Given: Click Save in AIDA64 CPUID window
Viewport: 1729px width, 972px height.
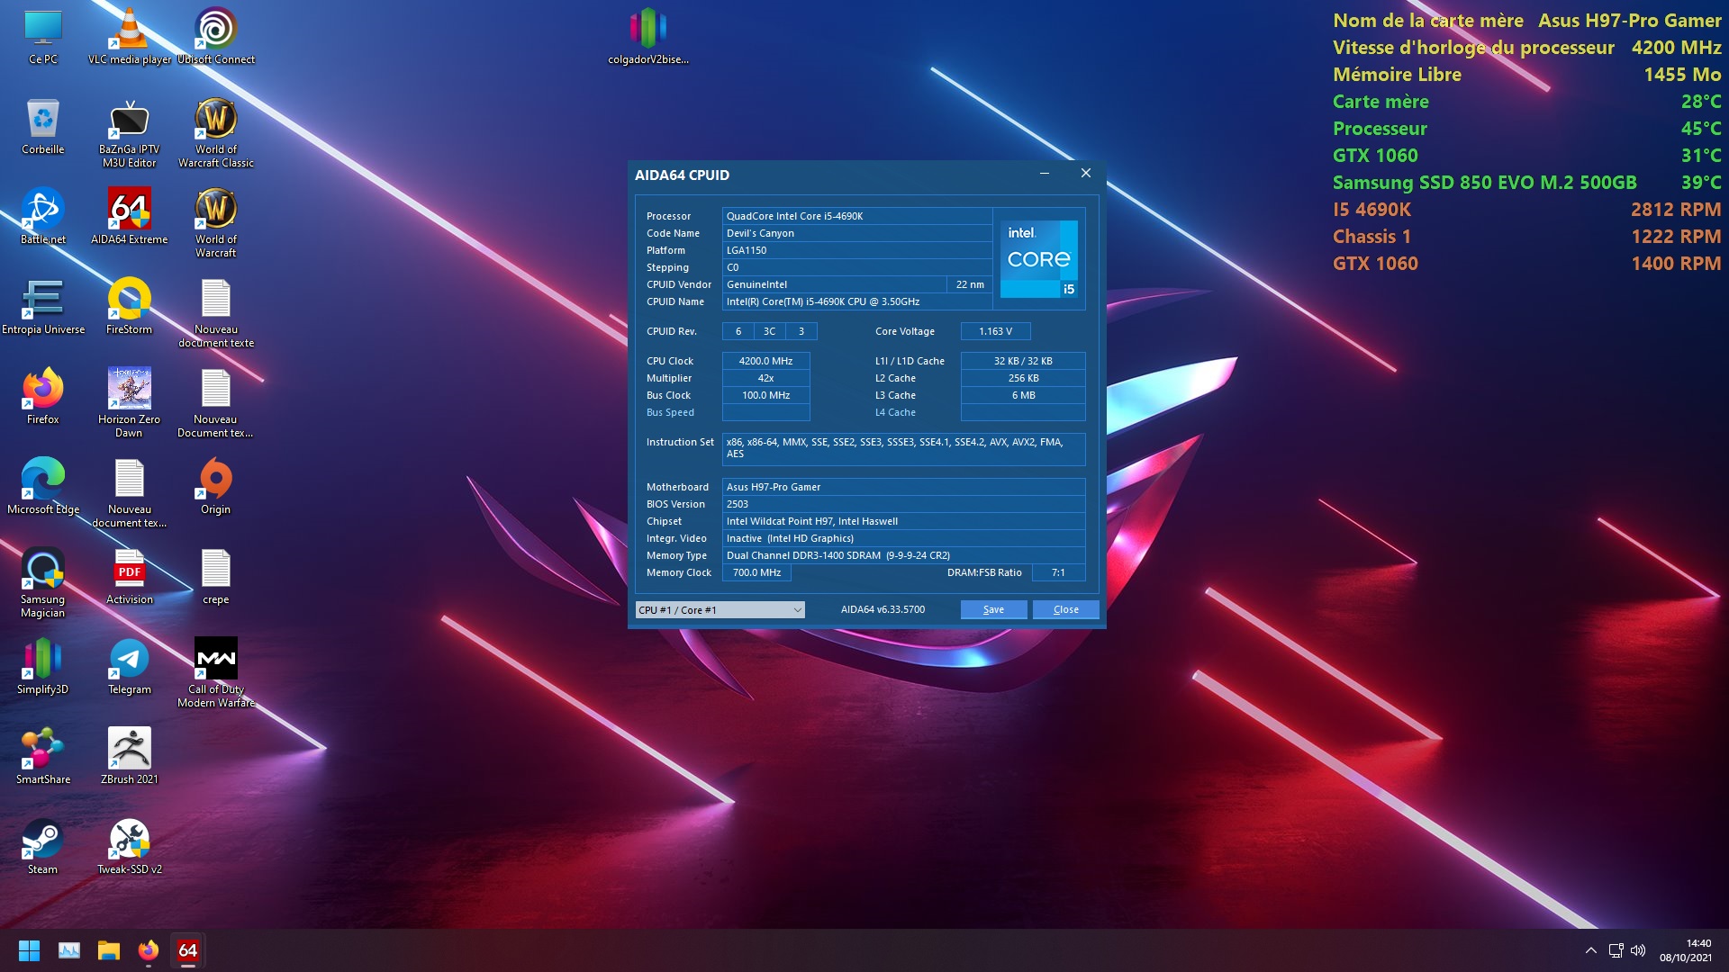Looking at the screenshot, I should coord(993,609).
